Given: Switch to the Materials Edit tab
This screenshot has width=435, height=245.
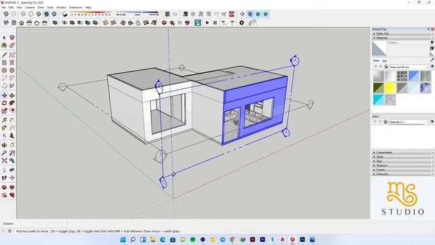Looking at the screenshot, I should click(385, 61).
